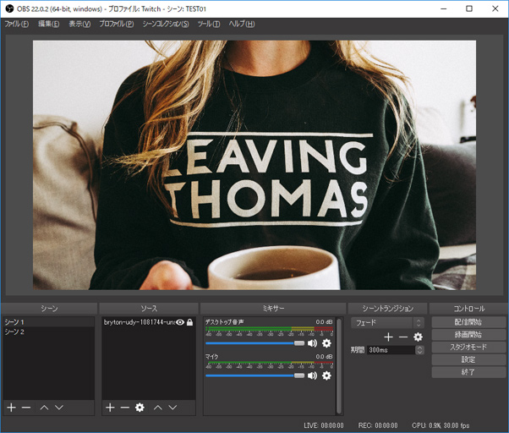Click the 300ms duration input field

pyautogui.click(x=391, y=350)
